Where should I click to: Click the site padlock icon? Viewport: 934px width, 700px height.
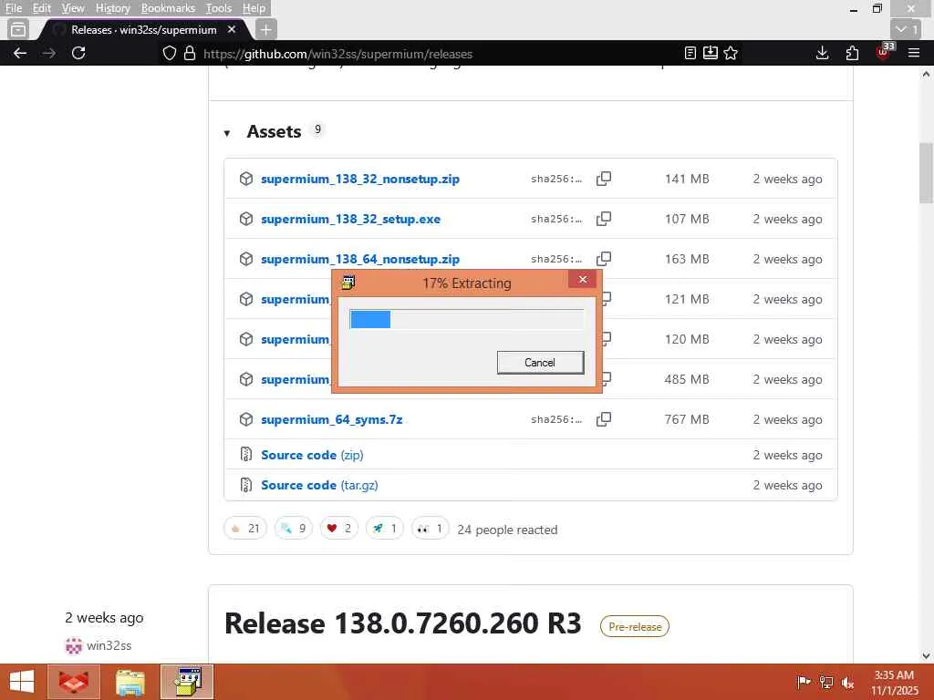190,54
